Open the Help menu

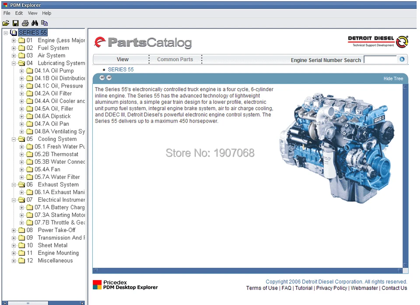[x=46, y=13]
